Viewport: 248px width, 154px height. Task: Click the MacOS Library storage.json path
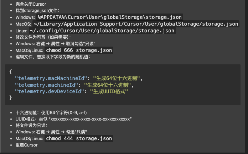136,24
